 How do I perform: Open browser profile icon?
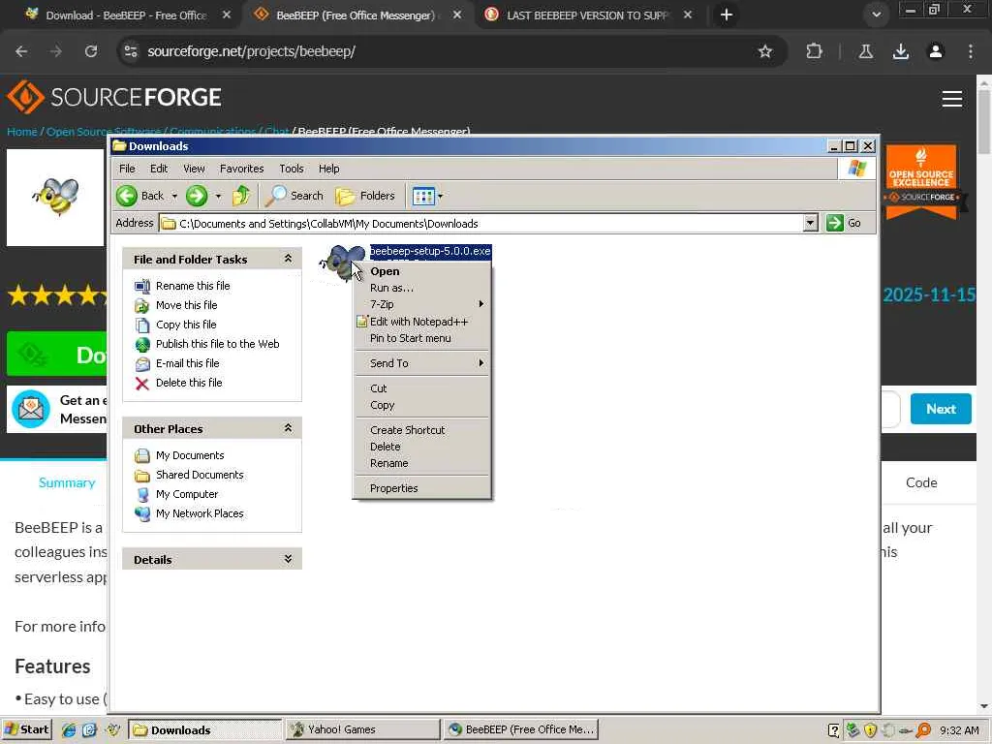(x=936, y=51)
